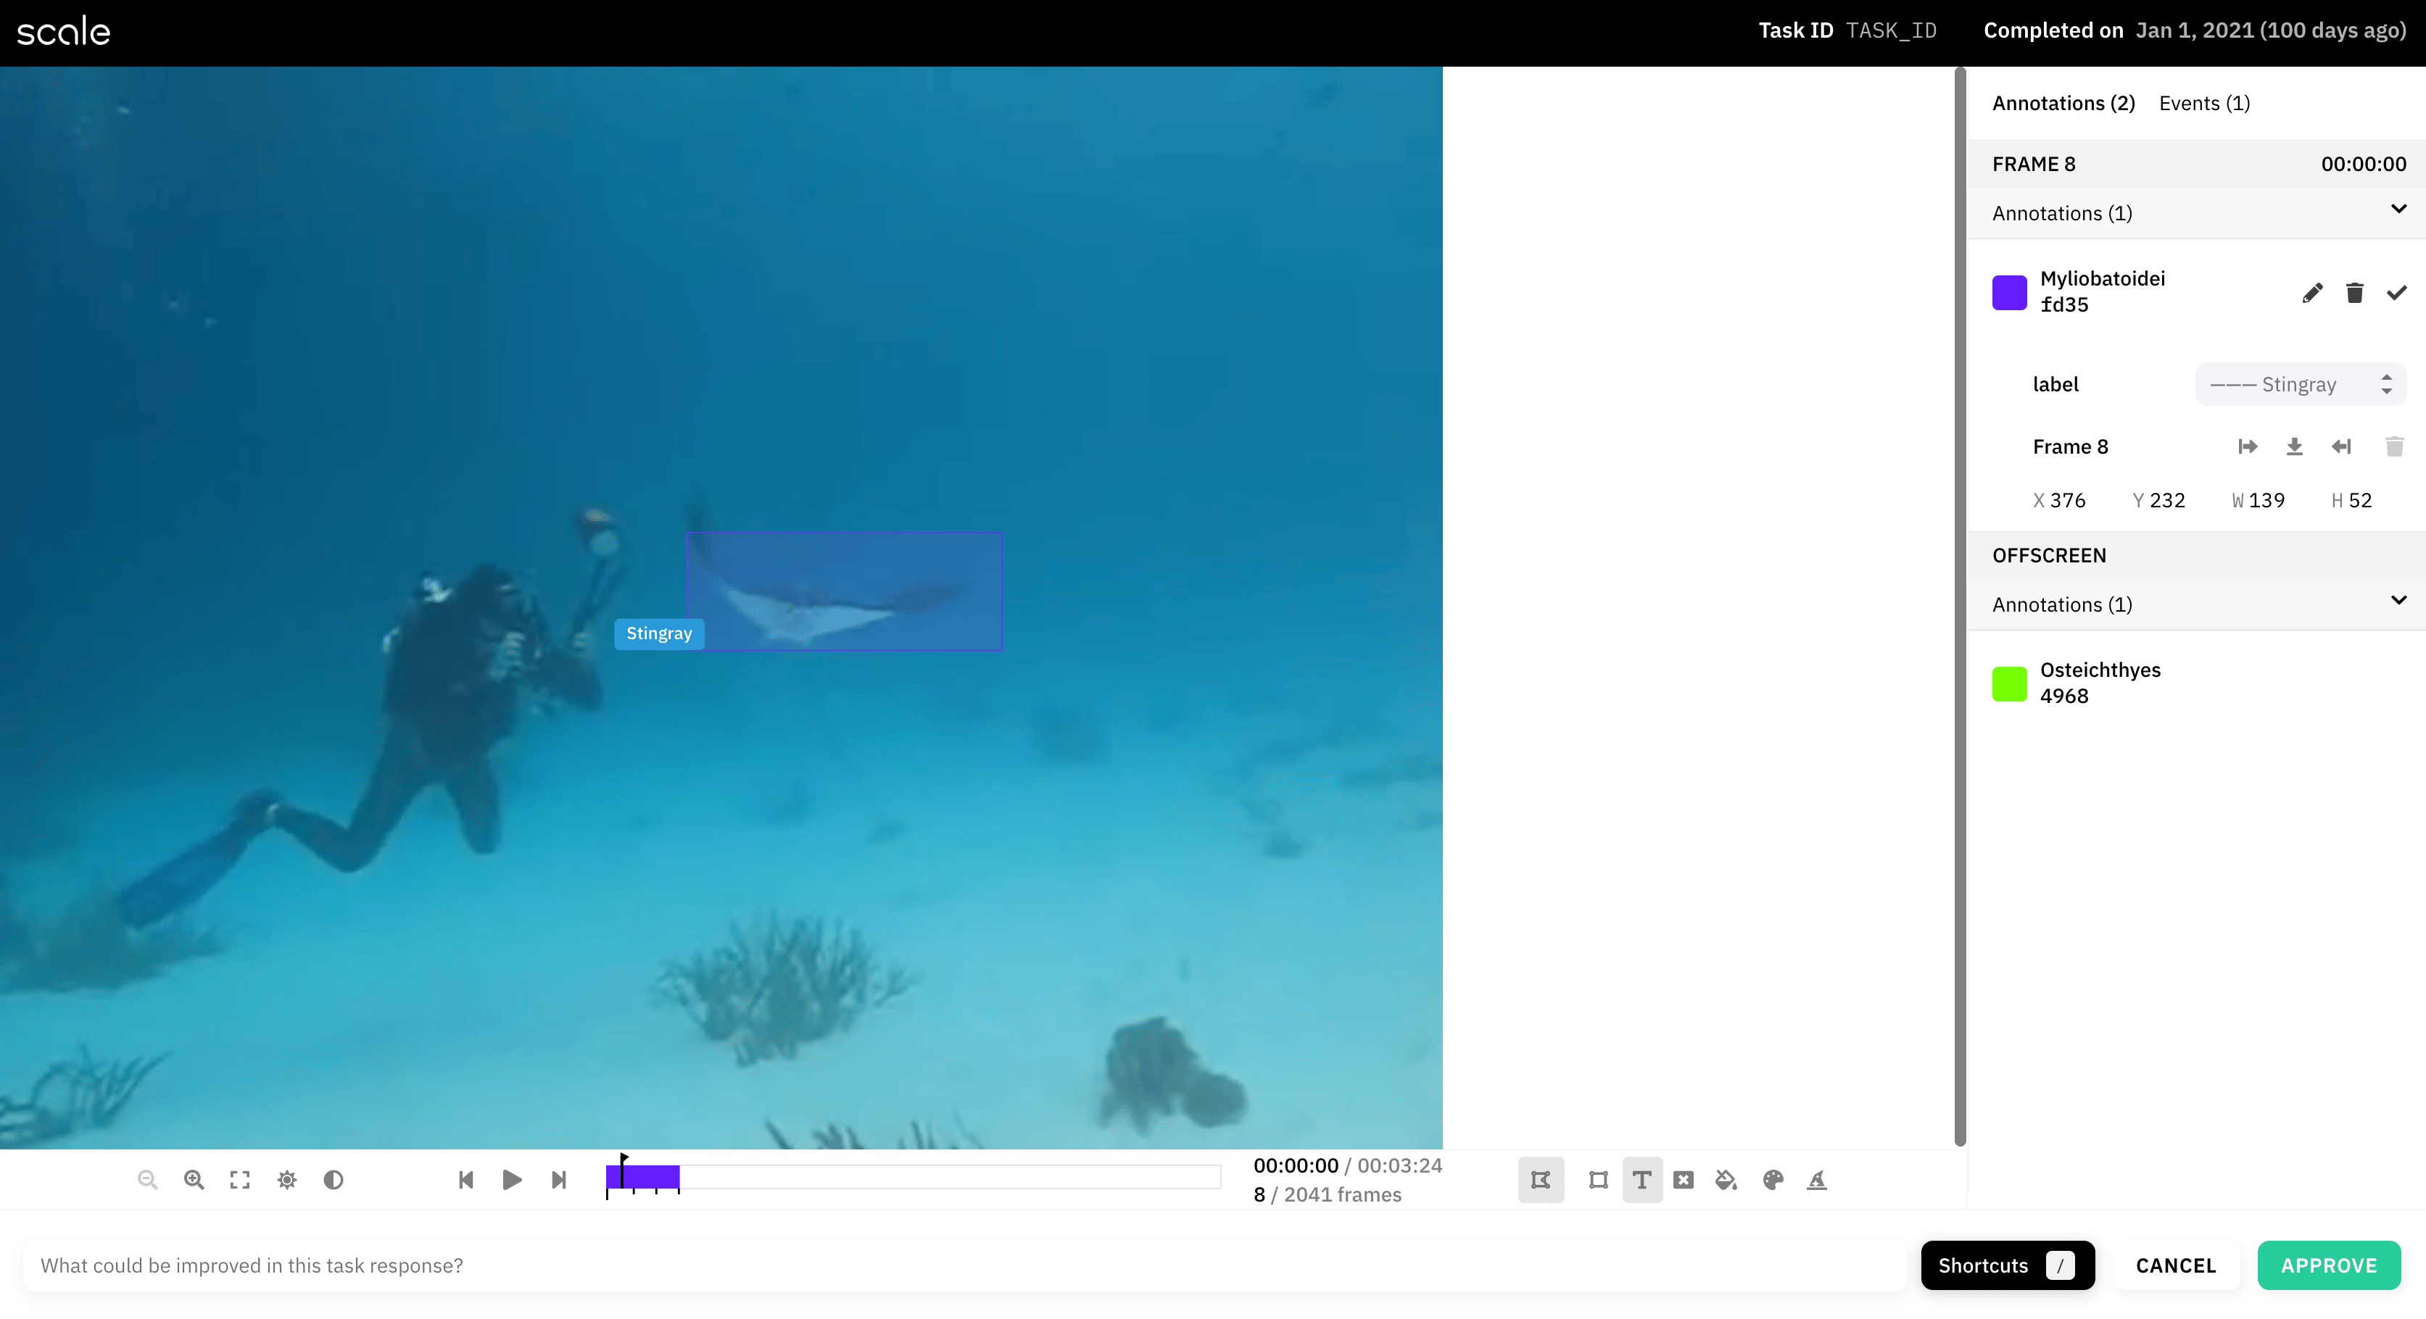Click the 8 / 2041 frames counter
The image size is (2426, 1319).
1327,1195
